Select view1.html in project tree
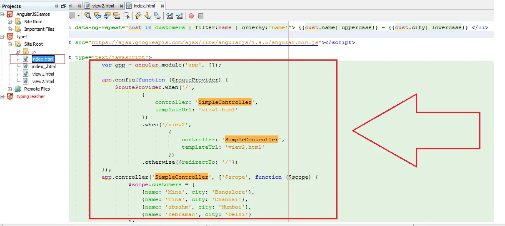 coord(43,74)
